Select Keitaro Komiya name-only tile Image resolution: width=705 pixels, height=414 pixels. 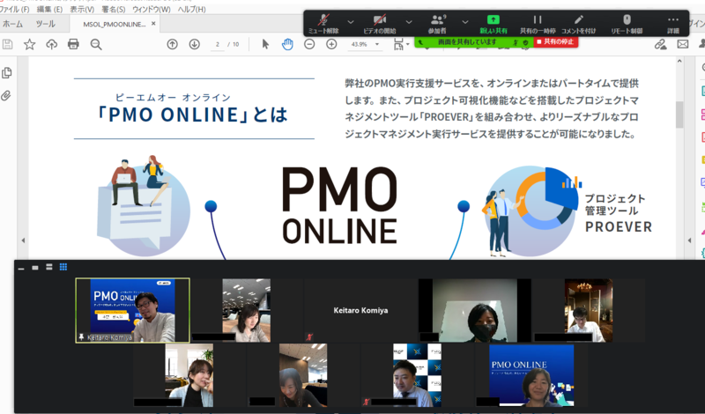360,310
